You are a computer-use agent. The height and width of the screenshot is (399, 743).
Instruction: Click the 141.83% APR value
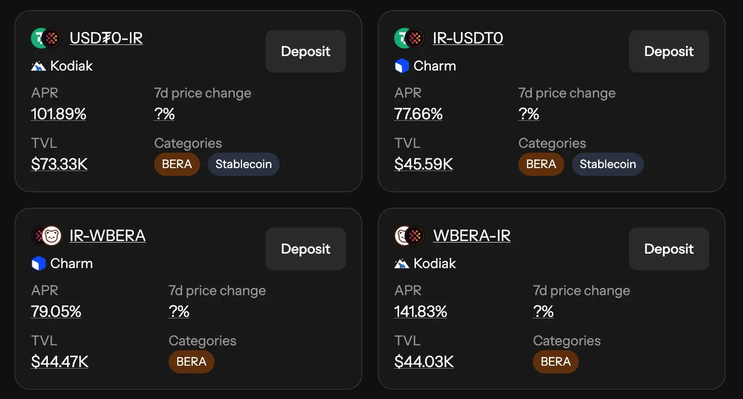click(x=420, y=312)
